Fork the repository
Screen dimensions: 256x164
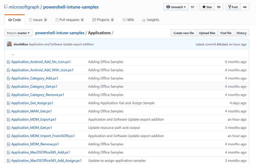pos(233,7)
